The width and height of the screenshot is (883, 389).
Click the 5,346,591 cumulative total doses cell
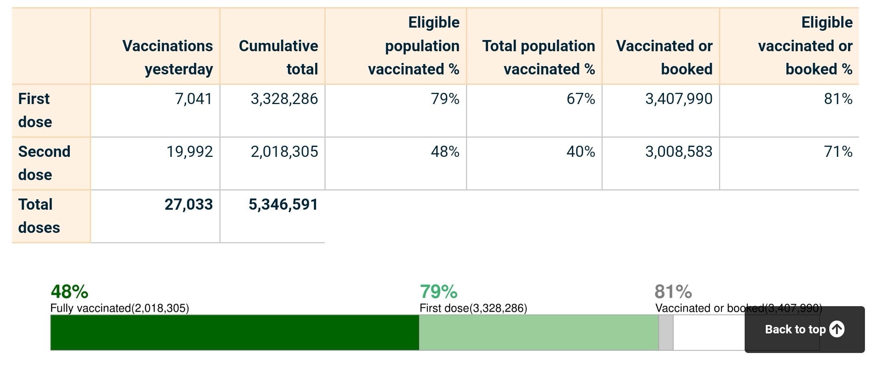tap(283, 205)
